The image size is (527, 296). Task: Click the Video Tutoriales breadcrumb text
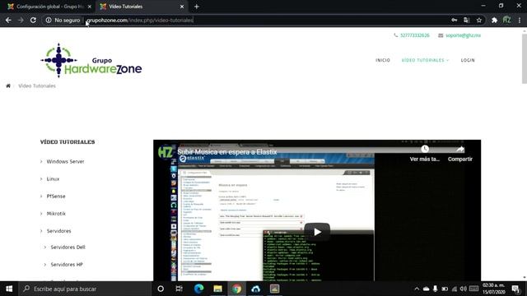point(37,86)
